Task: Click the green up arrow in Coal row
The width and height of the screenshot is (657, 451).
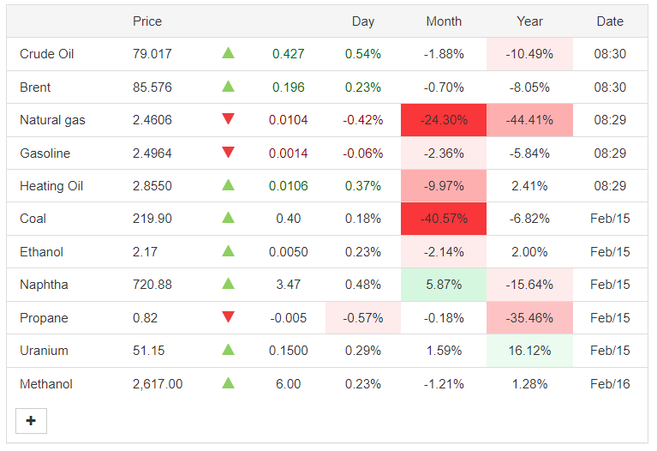Action: 228,218
